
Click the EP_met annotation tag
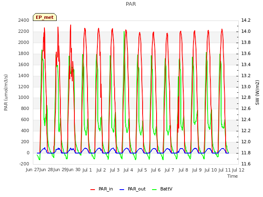click(45, 17)
